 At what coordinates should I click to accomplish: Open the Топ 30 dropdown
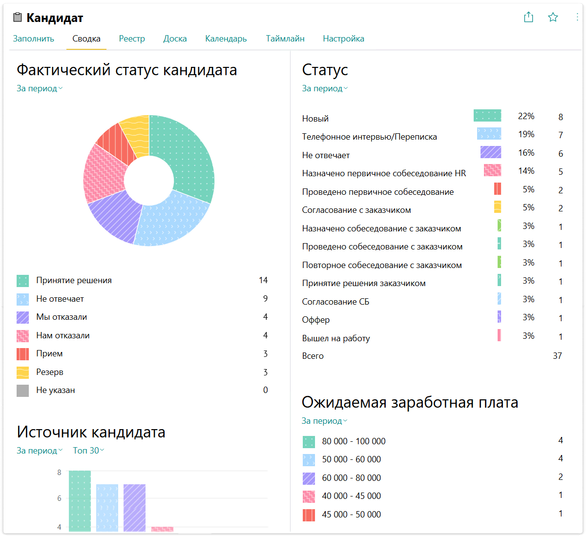click(88, 451)
